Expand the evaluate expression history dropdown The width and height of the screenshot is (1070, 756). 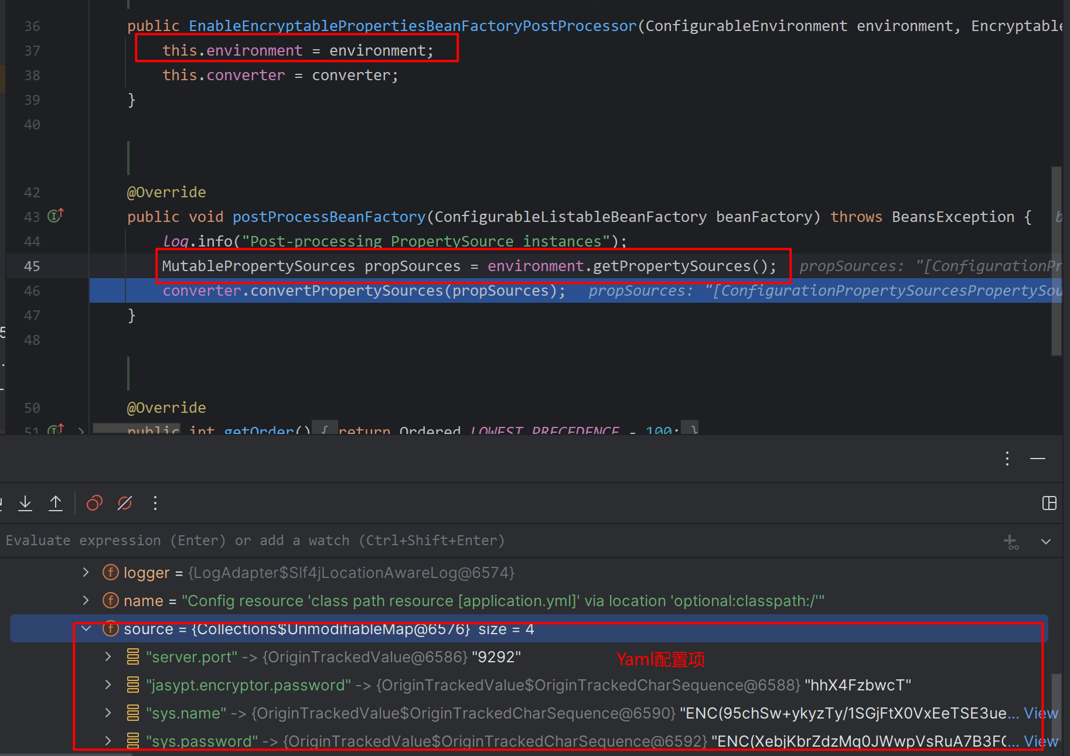pyautogui.click(x=1046, y=542)
